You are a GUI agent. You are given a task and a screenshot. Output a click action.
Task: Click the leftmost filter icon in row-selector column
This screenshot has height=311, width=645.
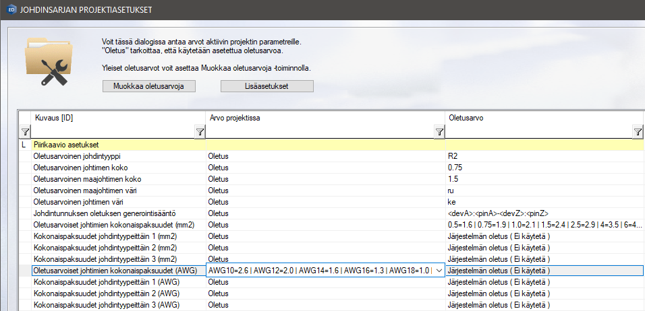click(25, 132)
